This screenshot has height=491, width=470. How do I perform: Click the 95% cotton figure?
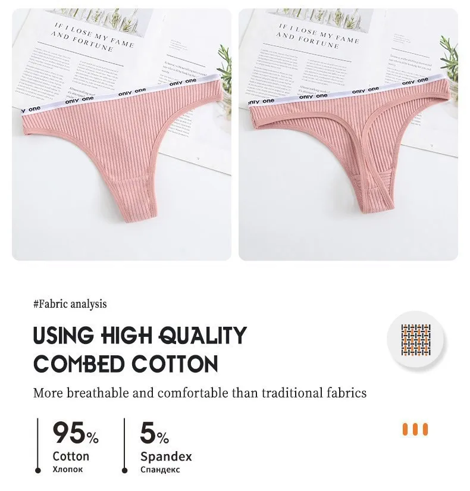76,433
